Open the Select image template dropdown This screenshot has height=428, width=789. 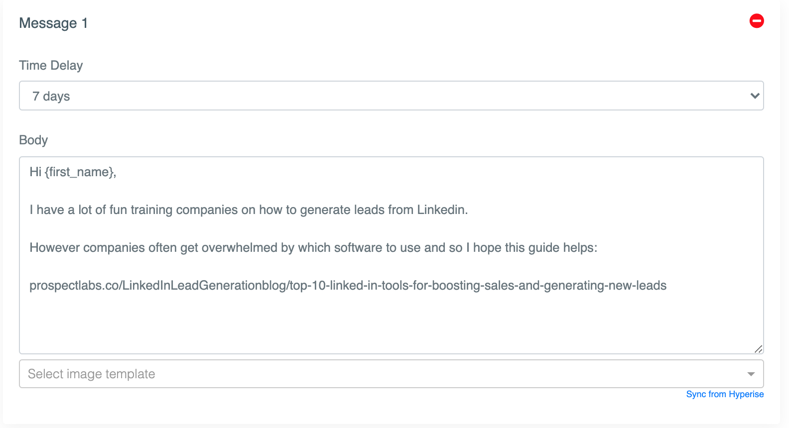(x=392, y=374)
